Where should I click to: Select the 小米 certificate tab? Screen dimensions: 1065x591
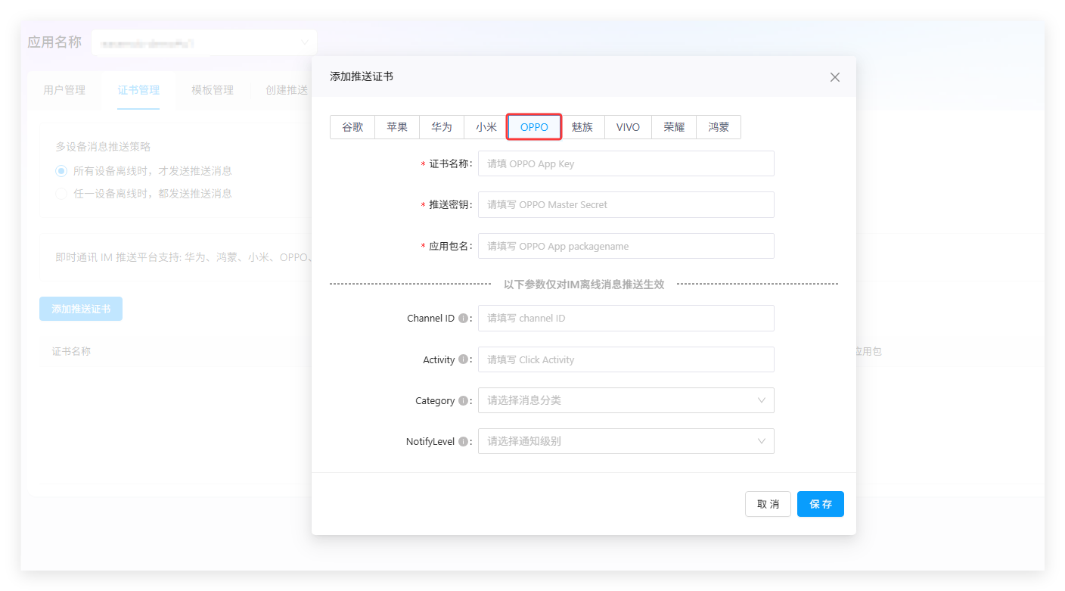click(x=486, y=127)
